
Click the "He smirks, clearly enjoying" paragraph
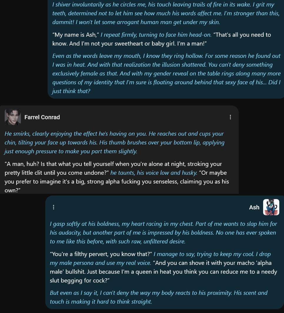pos(114,142)
